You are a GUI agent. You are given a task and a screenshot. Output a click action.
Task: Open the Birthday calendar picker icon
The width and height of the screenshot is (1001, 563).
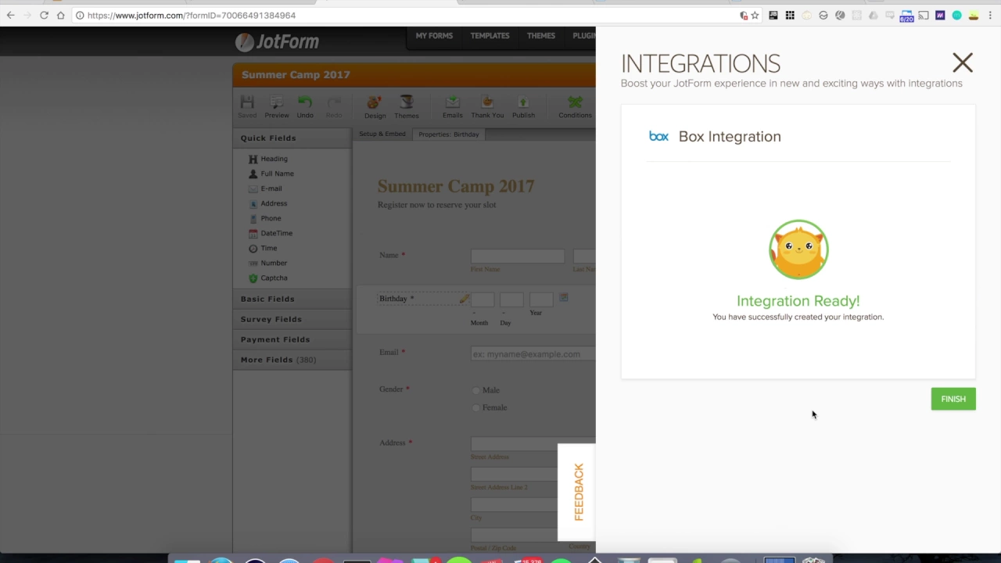tap(564, 298)
